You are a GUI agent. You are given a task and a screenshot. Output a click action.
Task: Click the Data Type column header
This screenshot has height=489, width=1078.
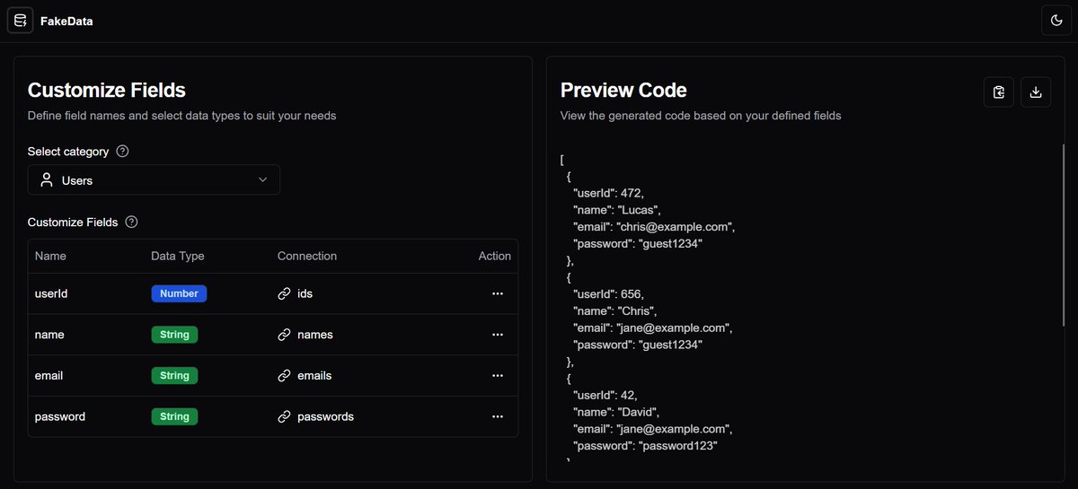coord(178,256)
